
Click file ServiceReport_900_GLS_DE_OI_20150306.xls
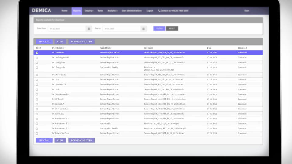(x=165, y=52)
